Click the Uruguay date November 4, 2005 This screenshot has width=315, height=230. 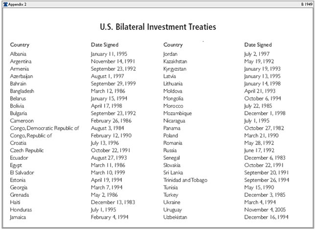click(x=265, y=210)
